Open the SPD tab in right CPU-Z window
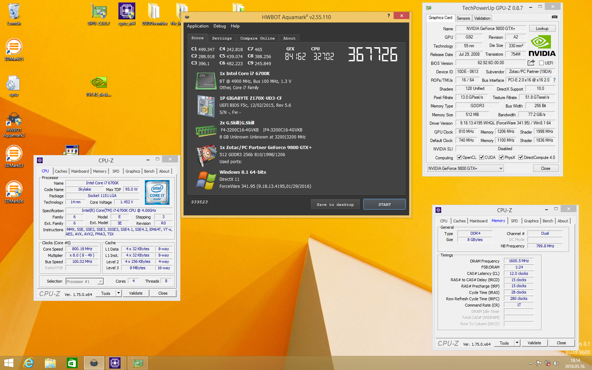 click(514, 221)
